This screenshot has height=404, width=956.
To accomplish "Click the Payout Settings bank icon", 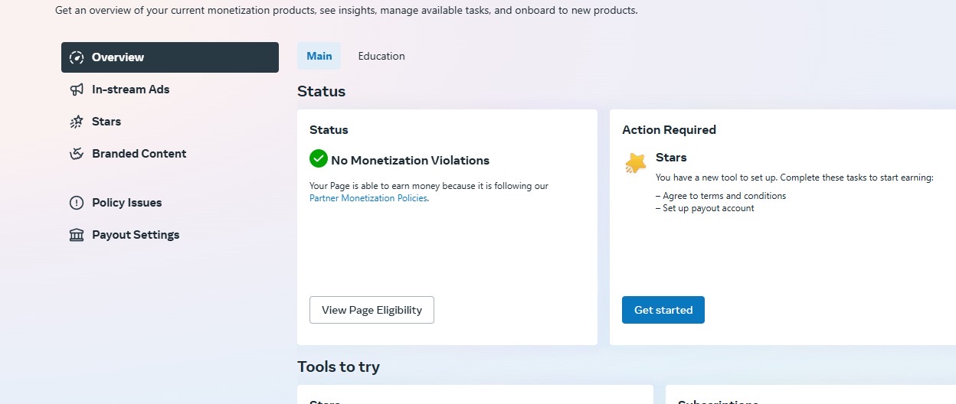I will (77, 235).
